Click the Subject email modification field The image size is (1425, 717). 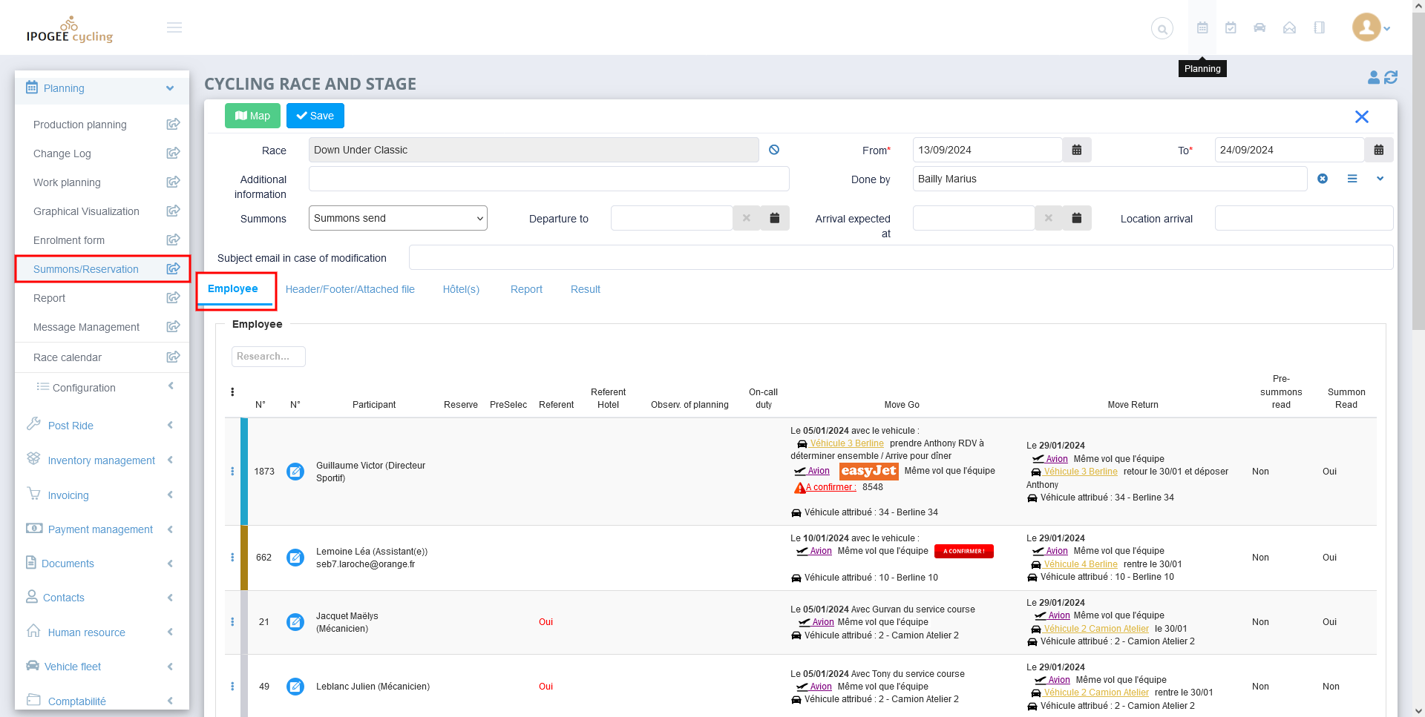click(x=901, y=257)
